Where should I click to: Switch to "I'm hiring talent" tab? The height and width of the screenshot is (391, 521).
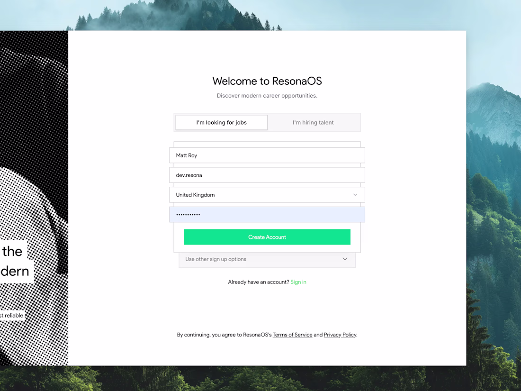(x=313, y=122)
